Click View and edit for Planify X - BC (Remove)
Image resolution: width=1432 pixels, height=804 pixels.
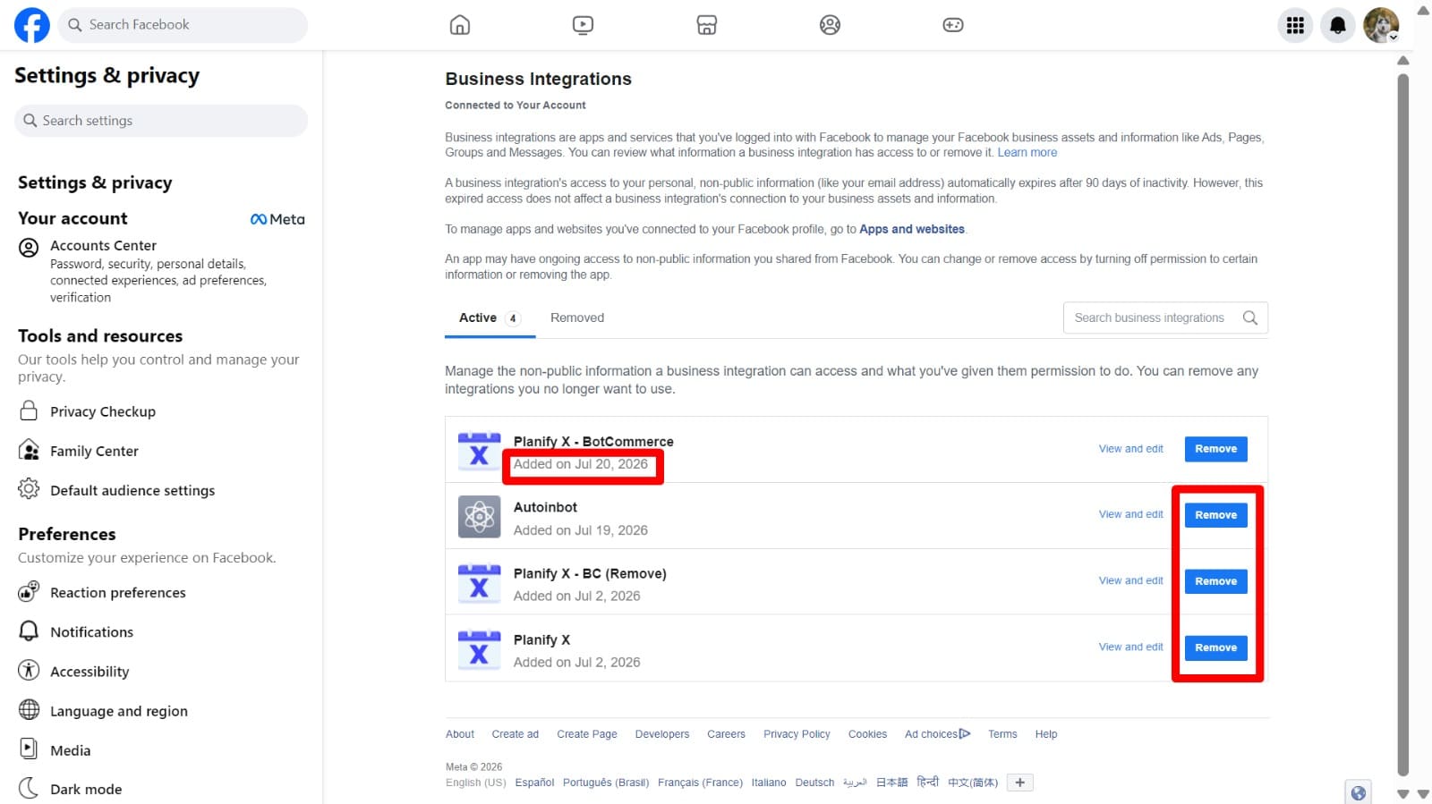click(1131, 580)
